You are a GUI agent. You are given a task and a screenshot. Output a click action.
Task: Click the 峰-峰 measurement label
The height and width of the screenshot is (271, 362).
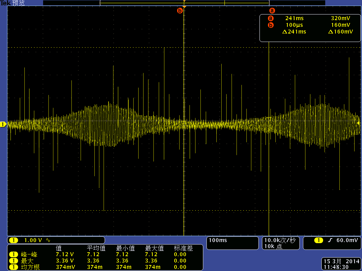29,254
